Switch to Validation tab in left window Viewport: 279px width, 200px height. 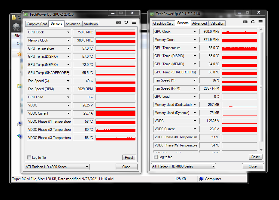pyautogui.click(x=91, y=24)
